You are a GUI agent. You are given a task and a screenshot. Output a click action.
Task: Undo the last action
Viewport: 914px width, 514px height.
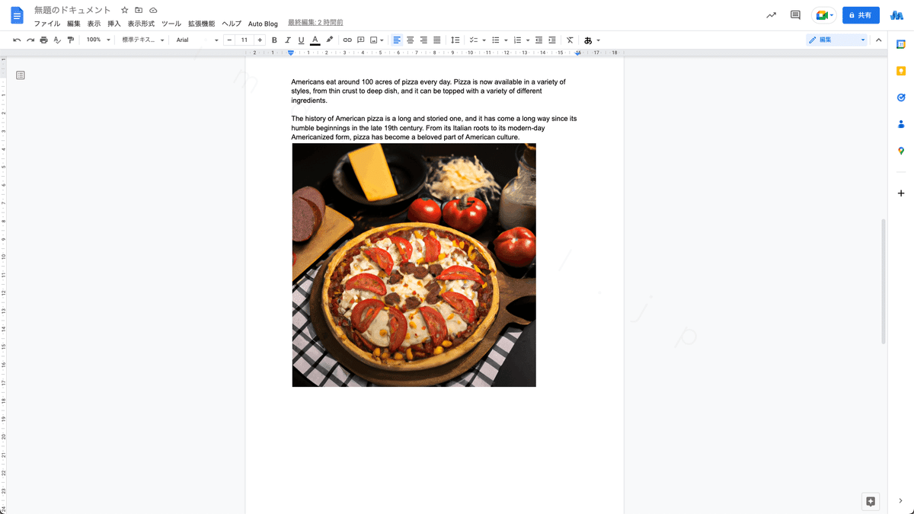coord(17,40)
